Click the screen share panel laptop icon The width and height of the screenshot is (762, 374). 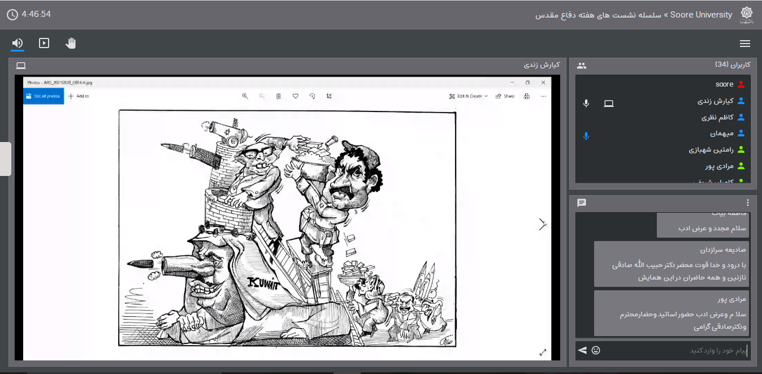(21, 66)
